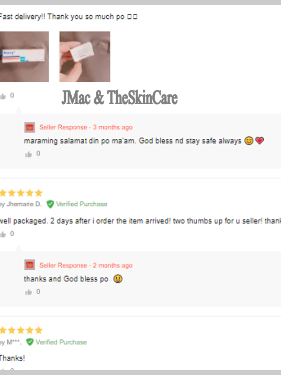Viewport: 281px width, 375px height.
Task: Click the Verified Purchase text for M***.
Action: pyautogui.click(x=61, y=342)
